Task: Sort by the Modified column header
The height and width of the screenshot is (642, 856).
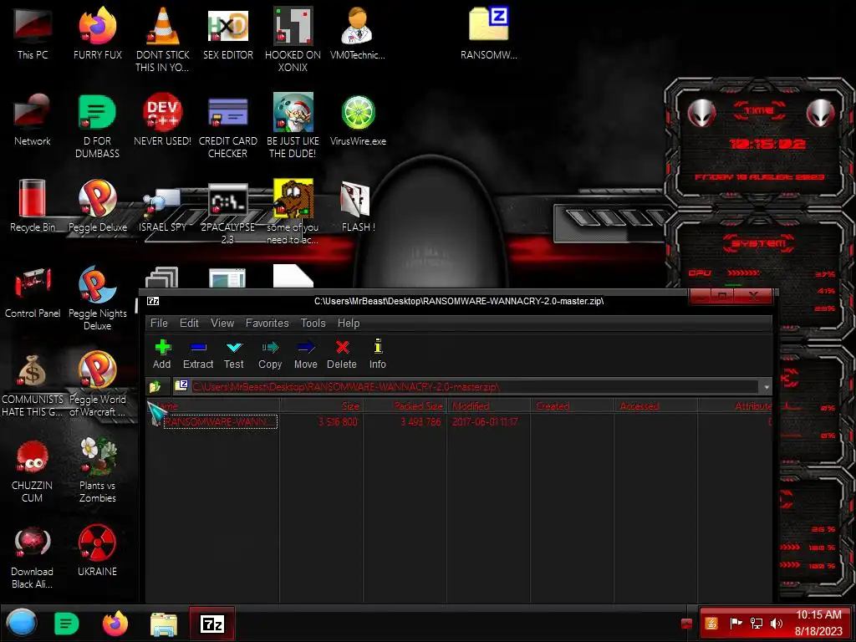Action: [x=489, y=406]
